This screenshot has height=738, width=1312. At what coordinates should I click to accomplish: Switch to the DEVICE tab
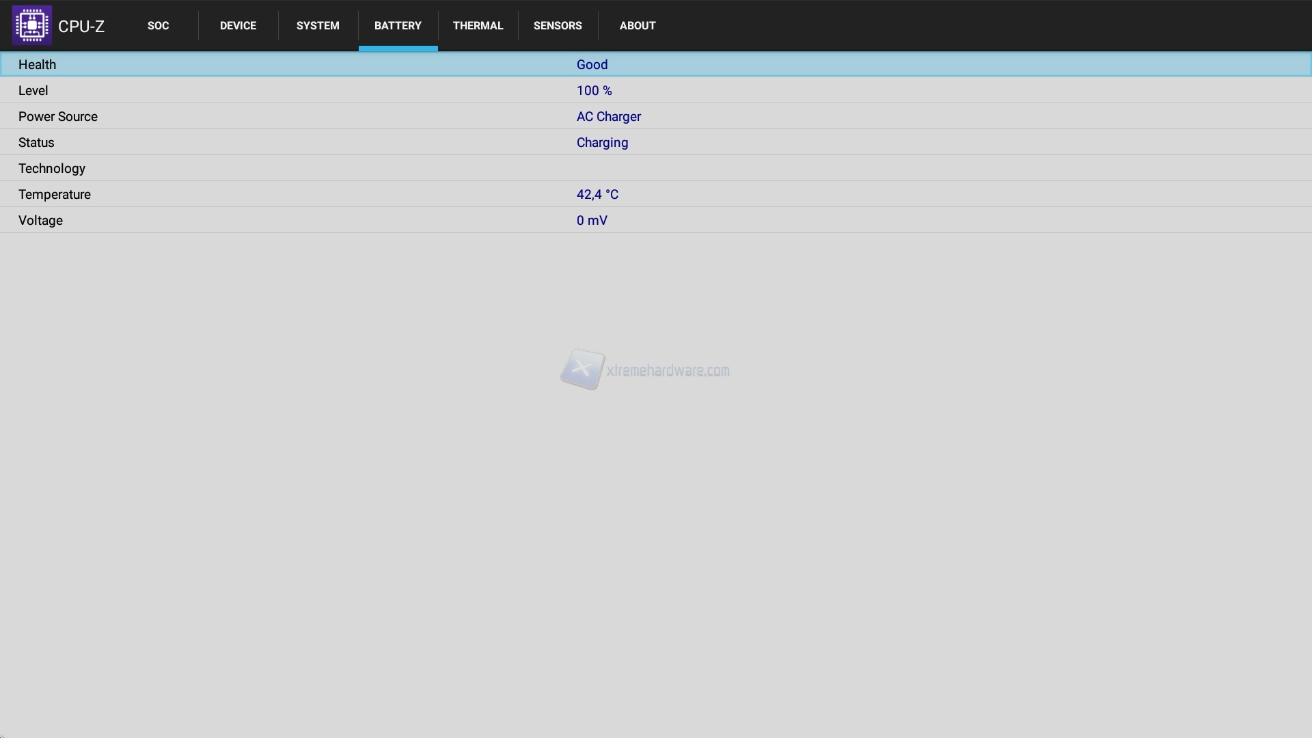coord(238,25)
